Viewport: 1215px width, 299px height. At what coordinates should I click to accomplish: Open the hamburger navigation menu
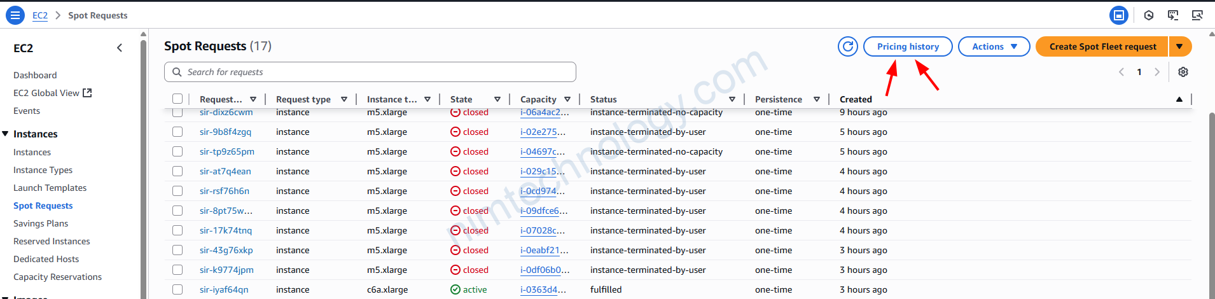[15, 15]
